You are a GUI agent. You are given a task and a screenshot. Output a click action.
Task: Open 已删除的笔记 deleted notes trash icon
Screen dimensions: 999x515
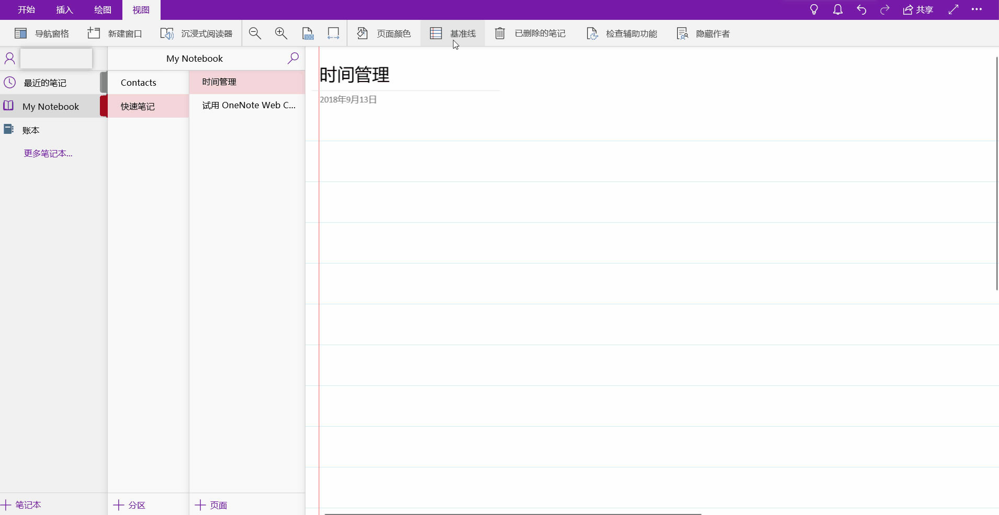pos(500,33)
